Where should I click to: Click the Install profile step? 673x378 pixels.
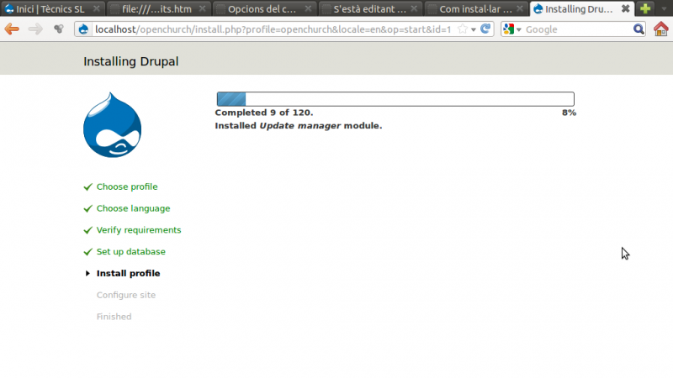pos(128,273)
